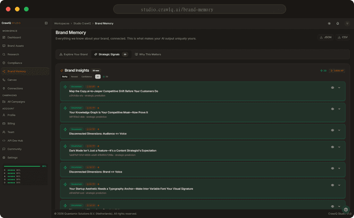Toggle visibility of Copy.ai-to-Jasper insight
354x218 pixels.
pyautogui.click(x=333, y=88)
